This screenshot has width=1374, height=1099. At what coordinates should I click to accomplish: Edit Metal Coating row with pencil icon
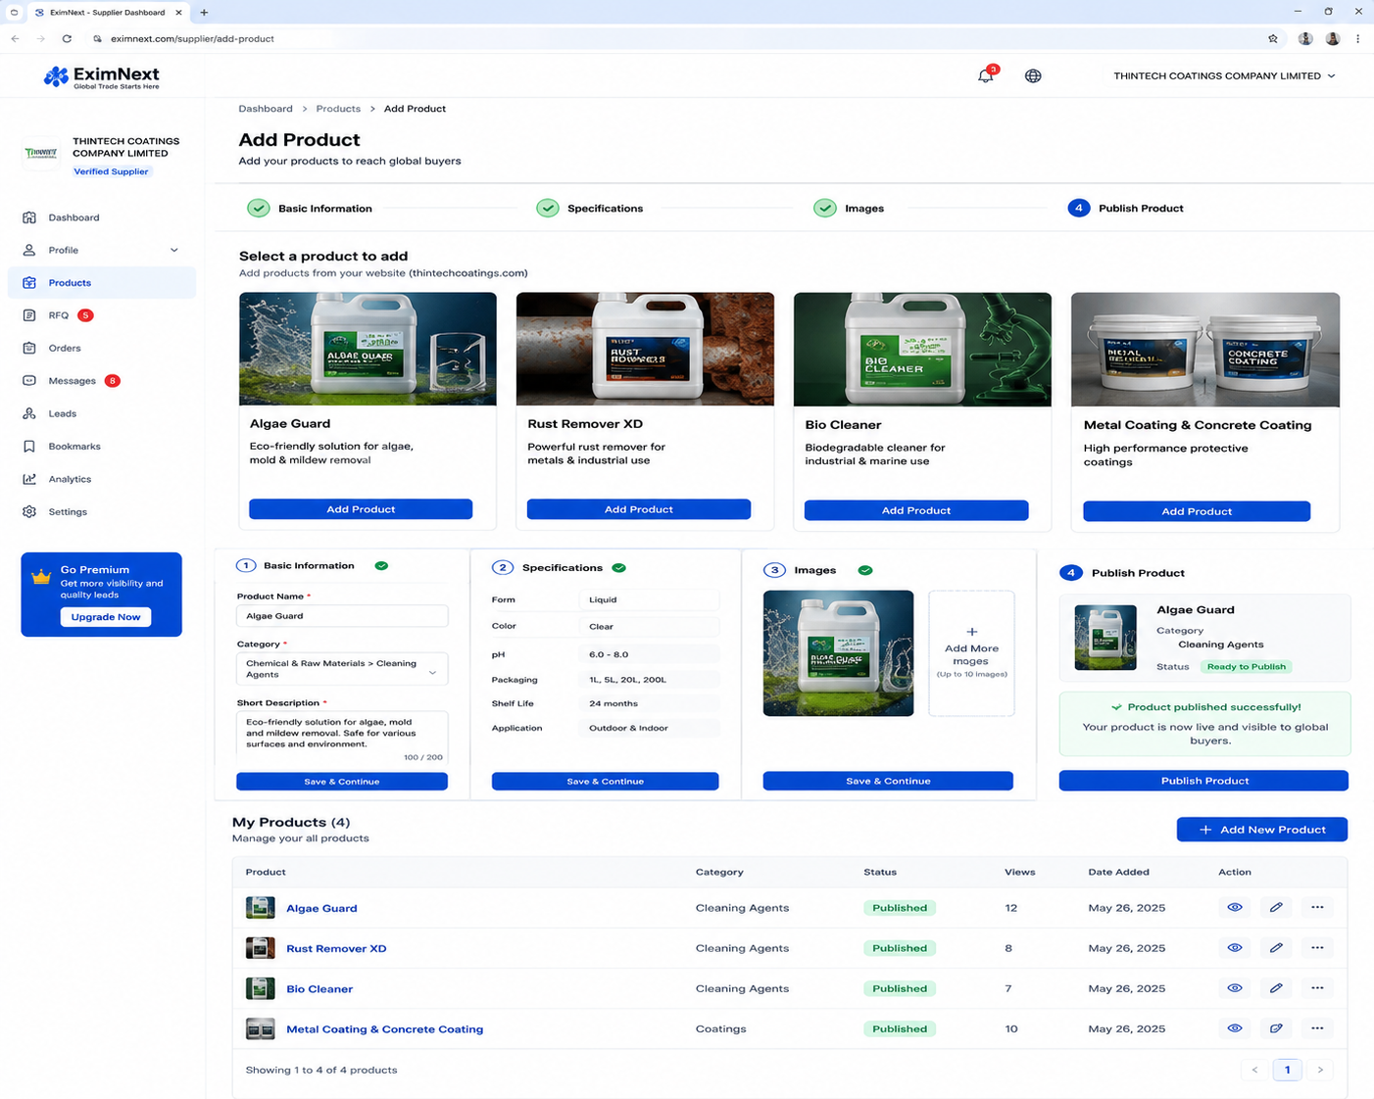pos(1276,1028)
